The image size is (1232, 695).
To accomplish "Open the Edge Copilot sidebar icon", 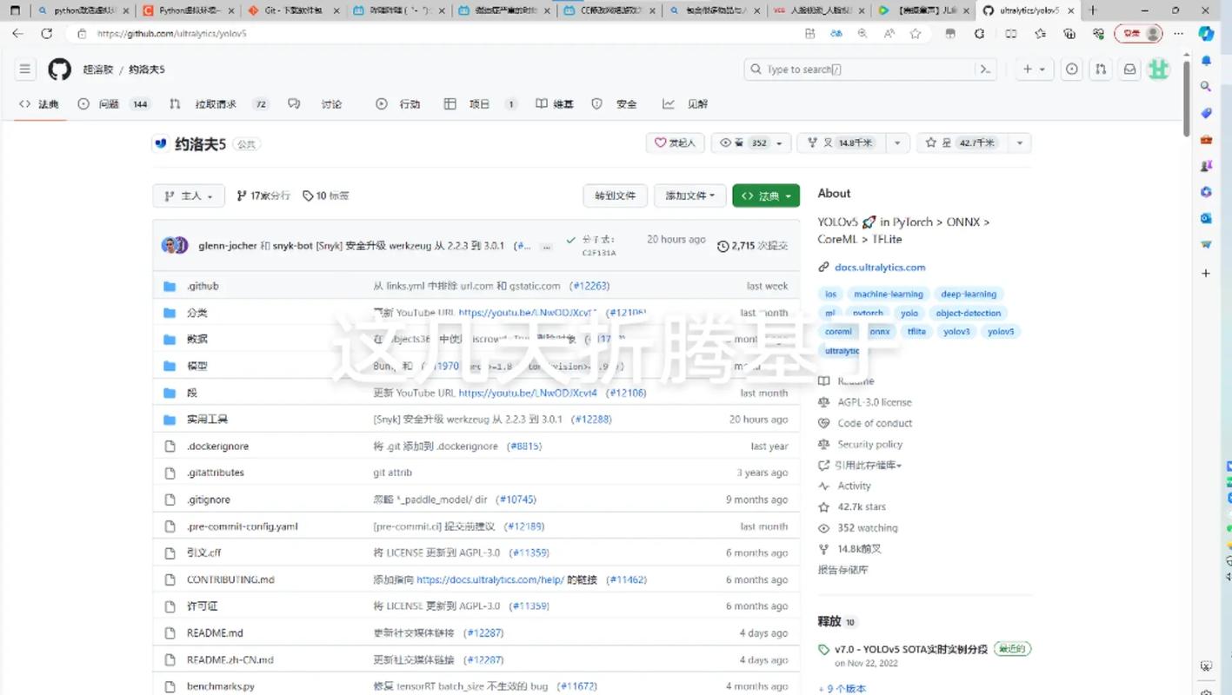I will (1206, 33).
